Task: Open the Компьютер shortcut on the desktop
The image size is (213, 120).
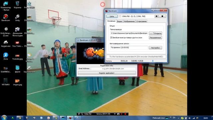Action: pos(6,6)
